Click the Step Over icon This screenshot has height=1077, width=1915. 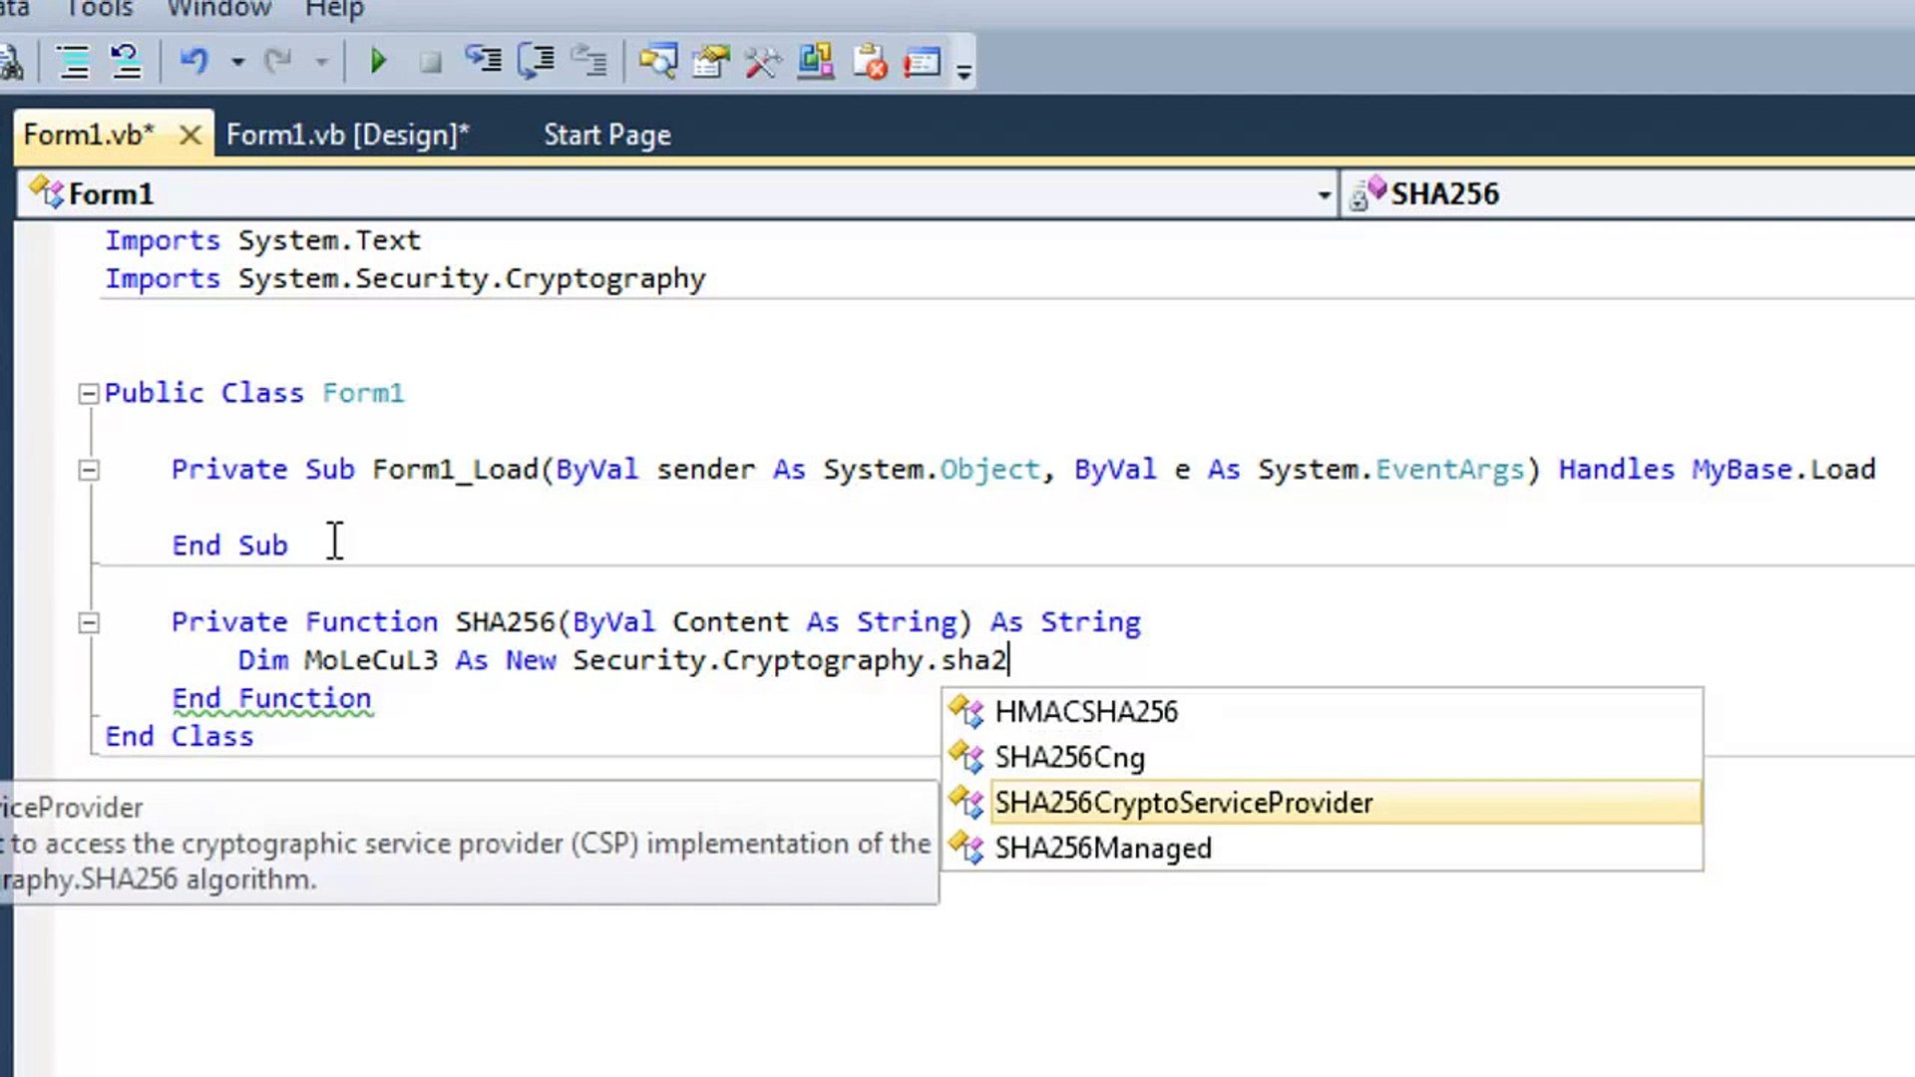pyautogui.click(x=537, y=61)
